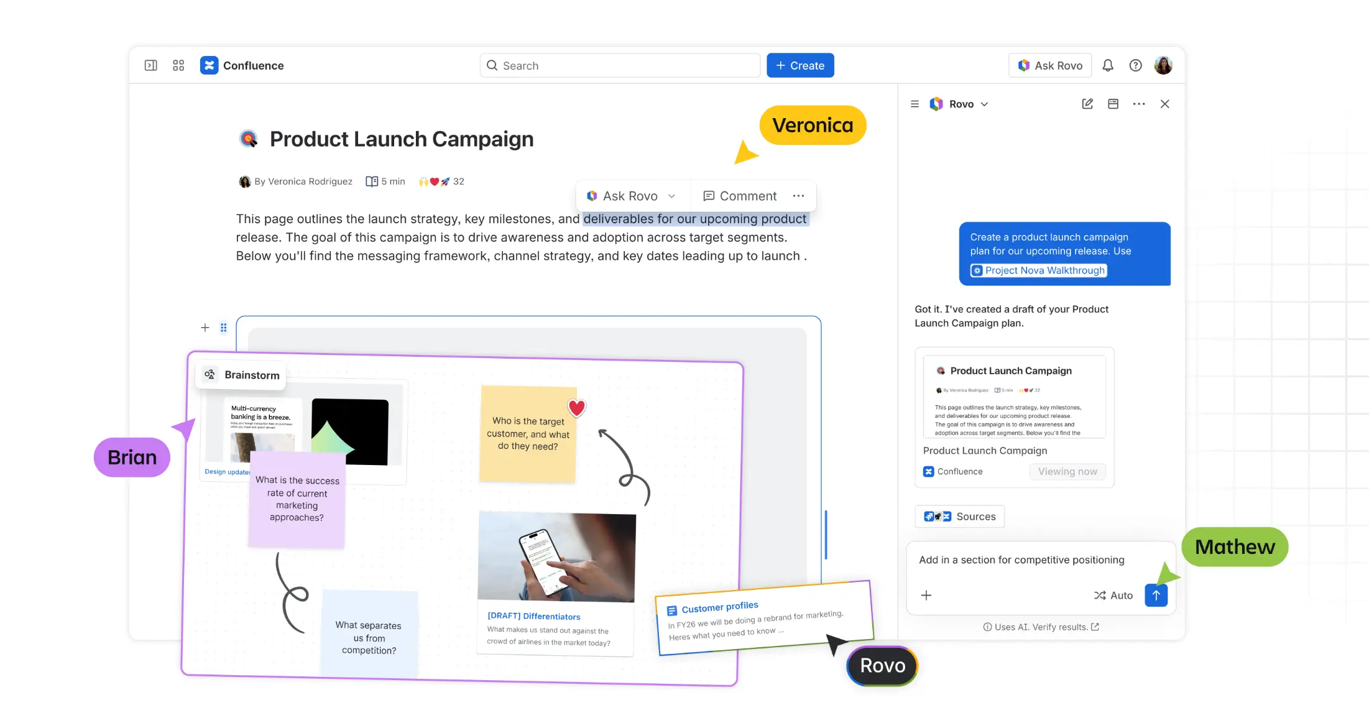Close the Rovo chat panel
Viewport: 1369px width, 723px height.
1164,104
